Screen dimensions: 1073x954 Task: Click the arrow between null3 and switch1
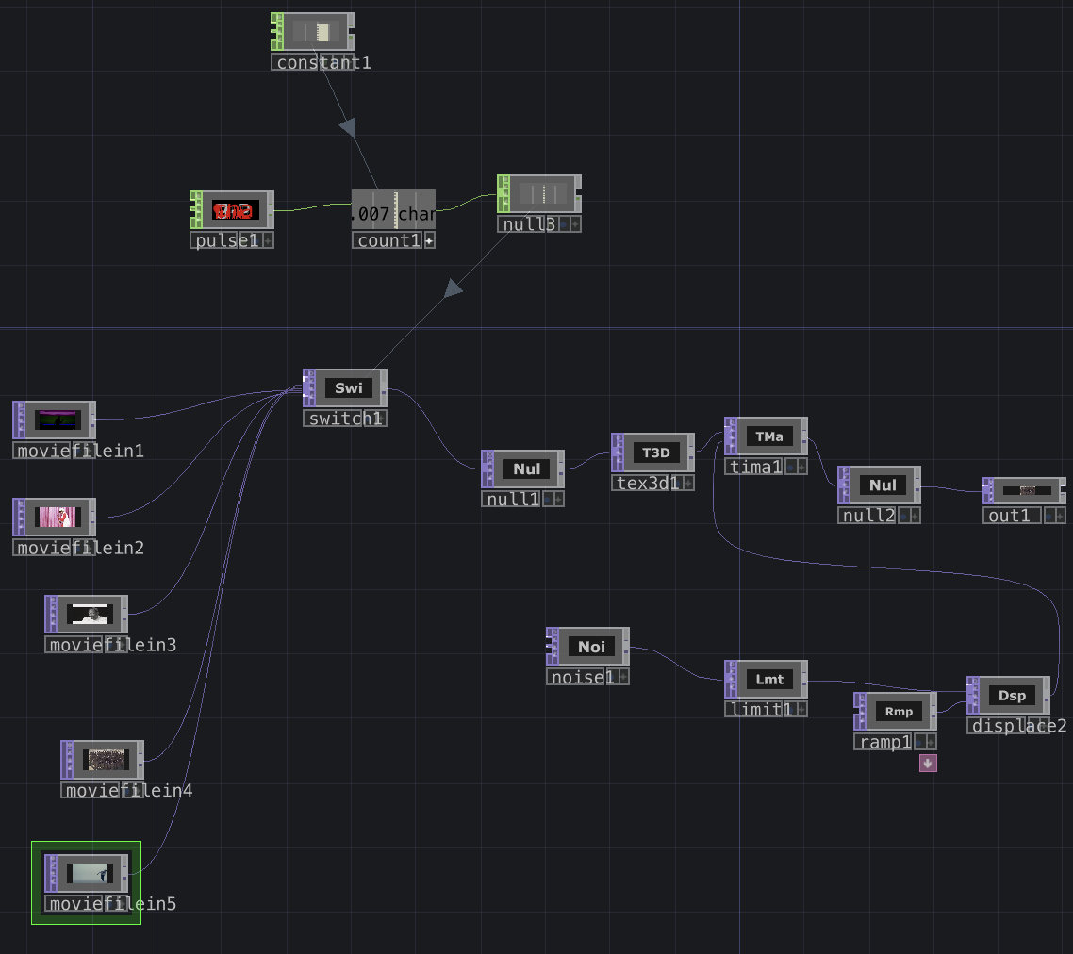coord(454,288)
